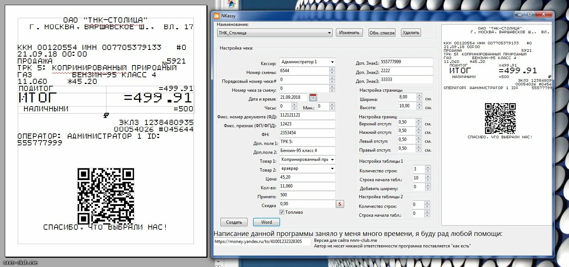Adjust the Часы spinner
569x267 pixels.
[294, 107]
